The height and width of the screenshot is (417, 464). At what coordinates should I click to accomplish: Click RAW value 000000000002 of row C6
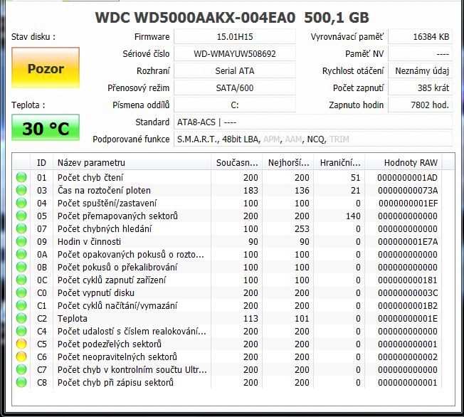(408, 357)
